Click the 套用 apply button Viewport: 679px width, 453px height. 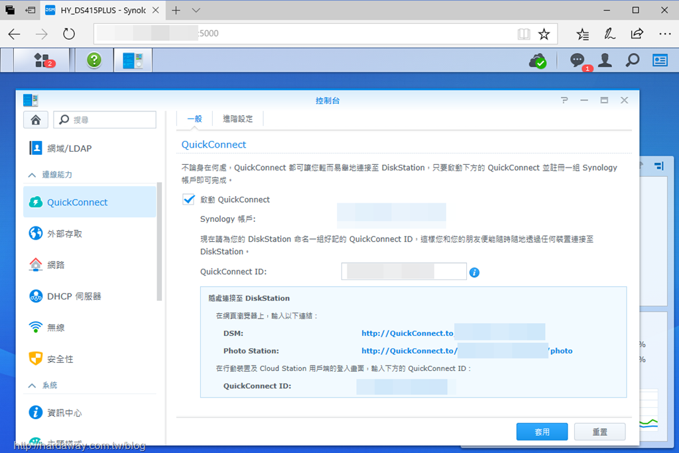[542, 432]
